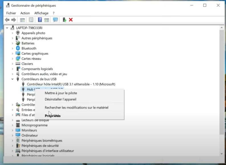Toggle the action pane toolbar icon
The image size is (226, 165).
[x=46, y=20]
